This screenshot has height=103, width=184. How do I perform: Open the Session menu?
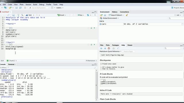[28, 5]
